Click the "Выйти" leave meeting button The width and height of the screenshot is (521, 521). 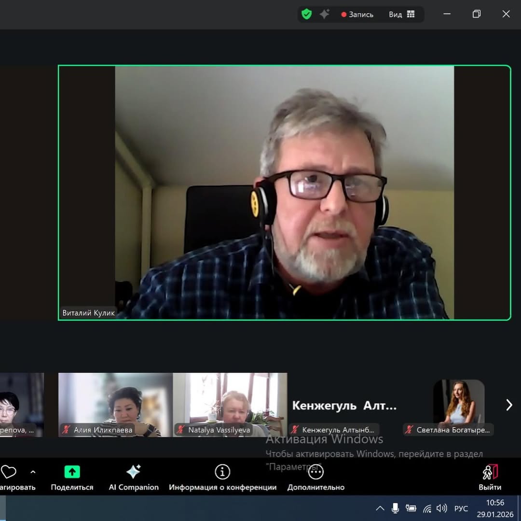[490, 472]
